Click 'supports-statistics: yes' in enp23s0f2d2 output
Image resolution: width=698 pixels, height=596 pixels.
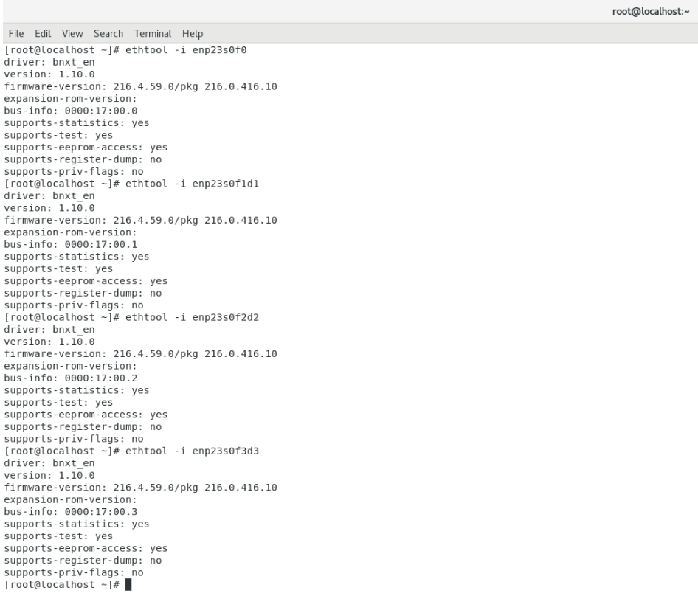77,390
